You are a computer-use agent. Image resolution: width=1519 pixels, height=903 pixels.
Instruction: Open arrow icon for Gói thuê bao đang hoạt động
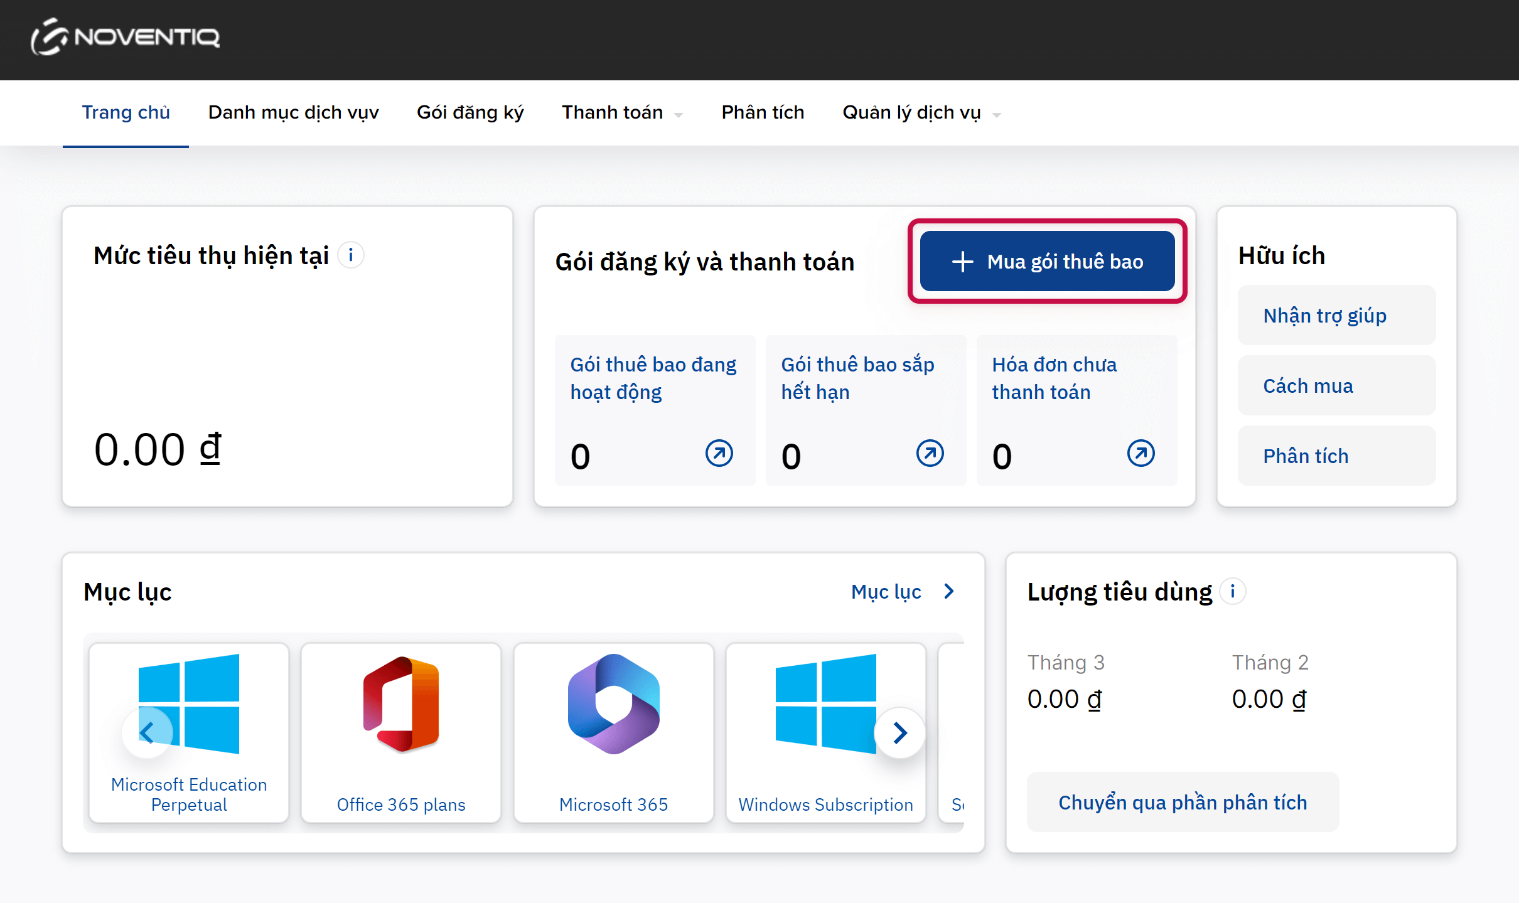[719, 453]
